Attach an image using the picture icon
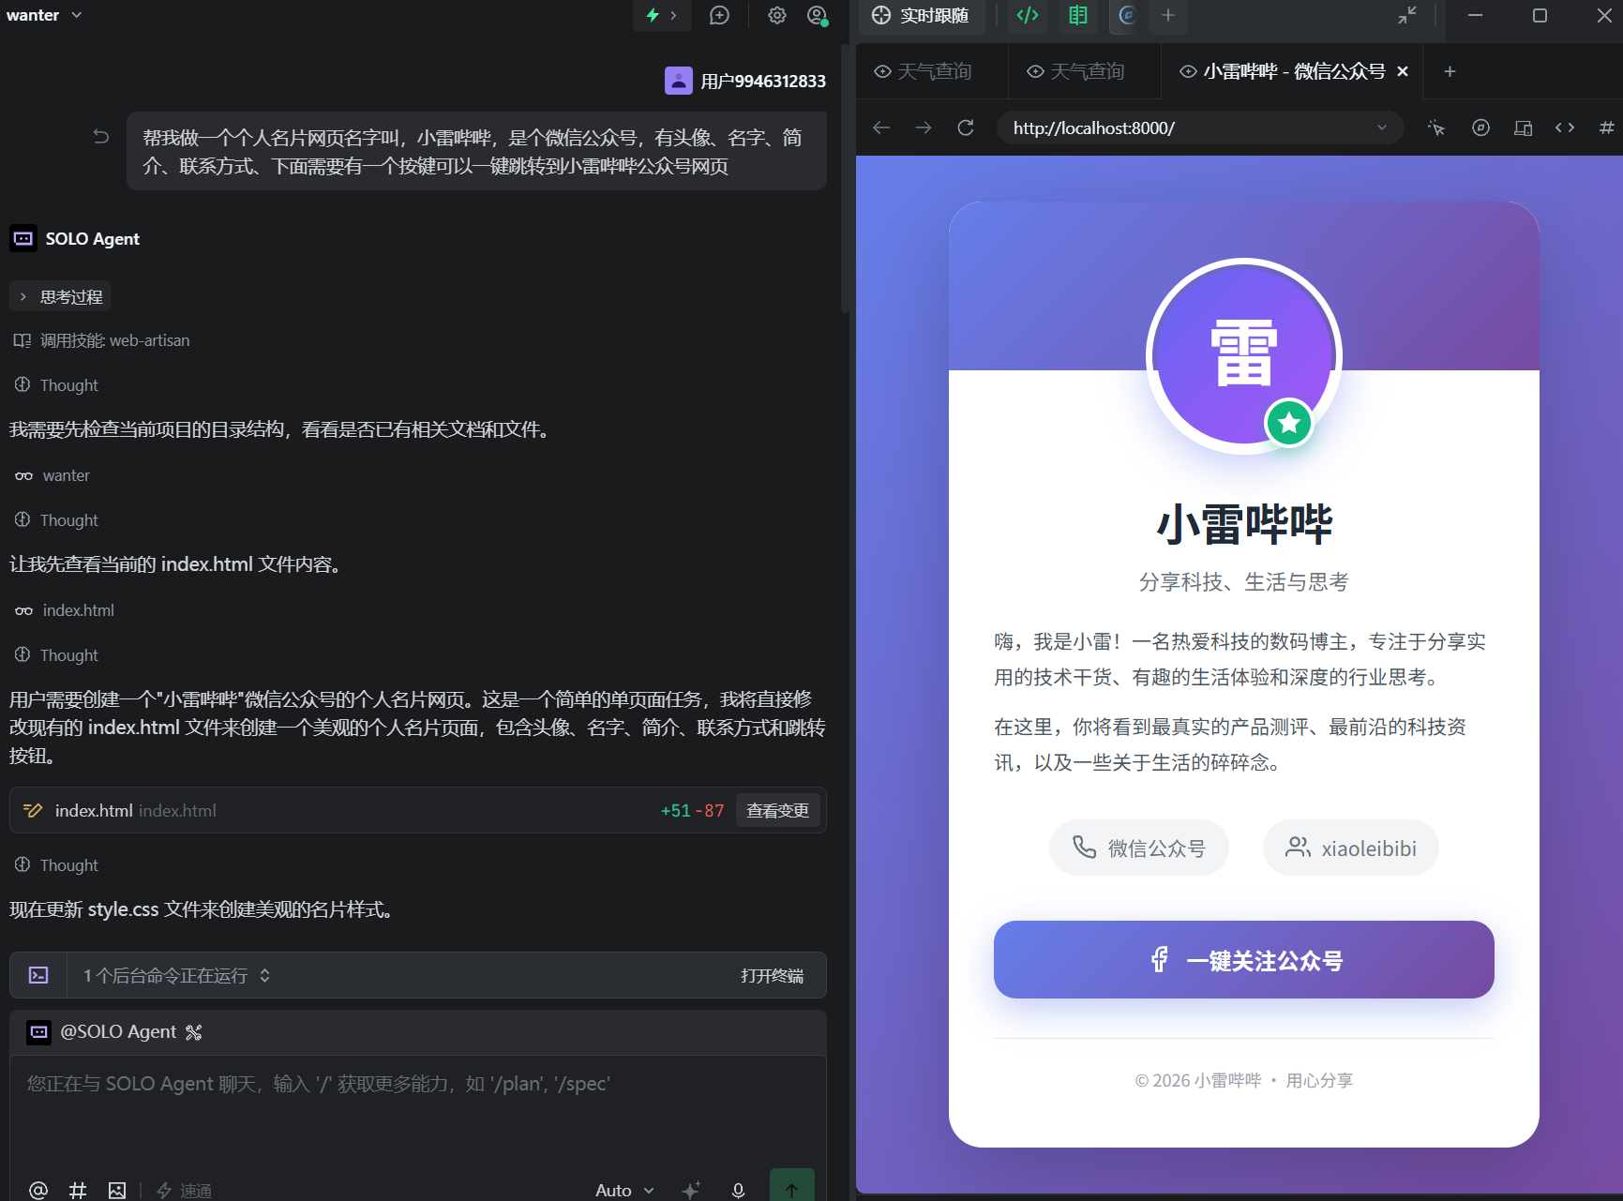The width and height of the screenshot is (1623, 1201). (117, 1190)
